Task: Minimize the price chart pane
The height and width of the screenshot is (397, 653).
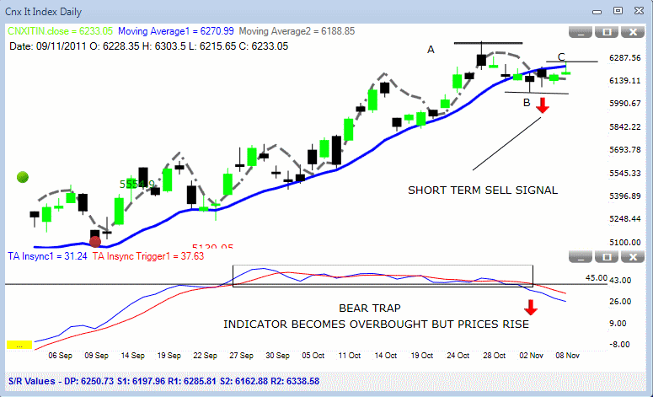Action: click(581, 32)
